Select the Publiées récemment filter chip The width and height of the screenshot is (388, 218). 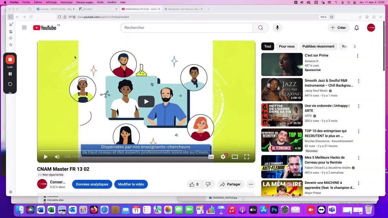click(x=318, y=46)
